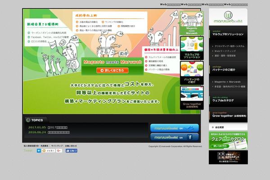Open the ウェブdeカタログ sidebar menu
Screen dimensions: 270x180
pyautogui.click(x=228, y=99)
